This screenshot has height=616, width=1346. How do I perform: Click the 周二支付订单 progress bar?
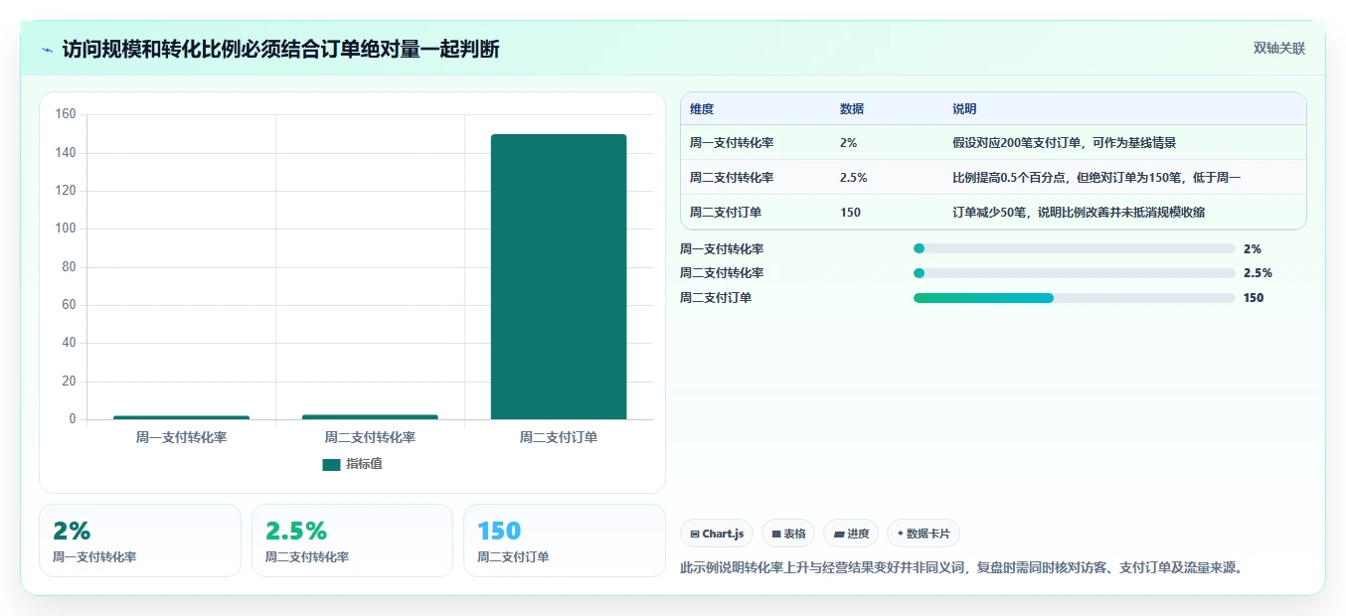point(1075,298)
